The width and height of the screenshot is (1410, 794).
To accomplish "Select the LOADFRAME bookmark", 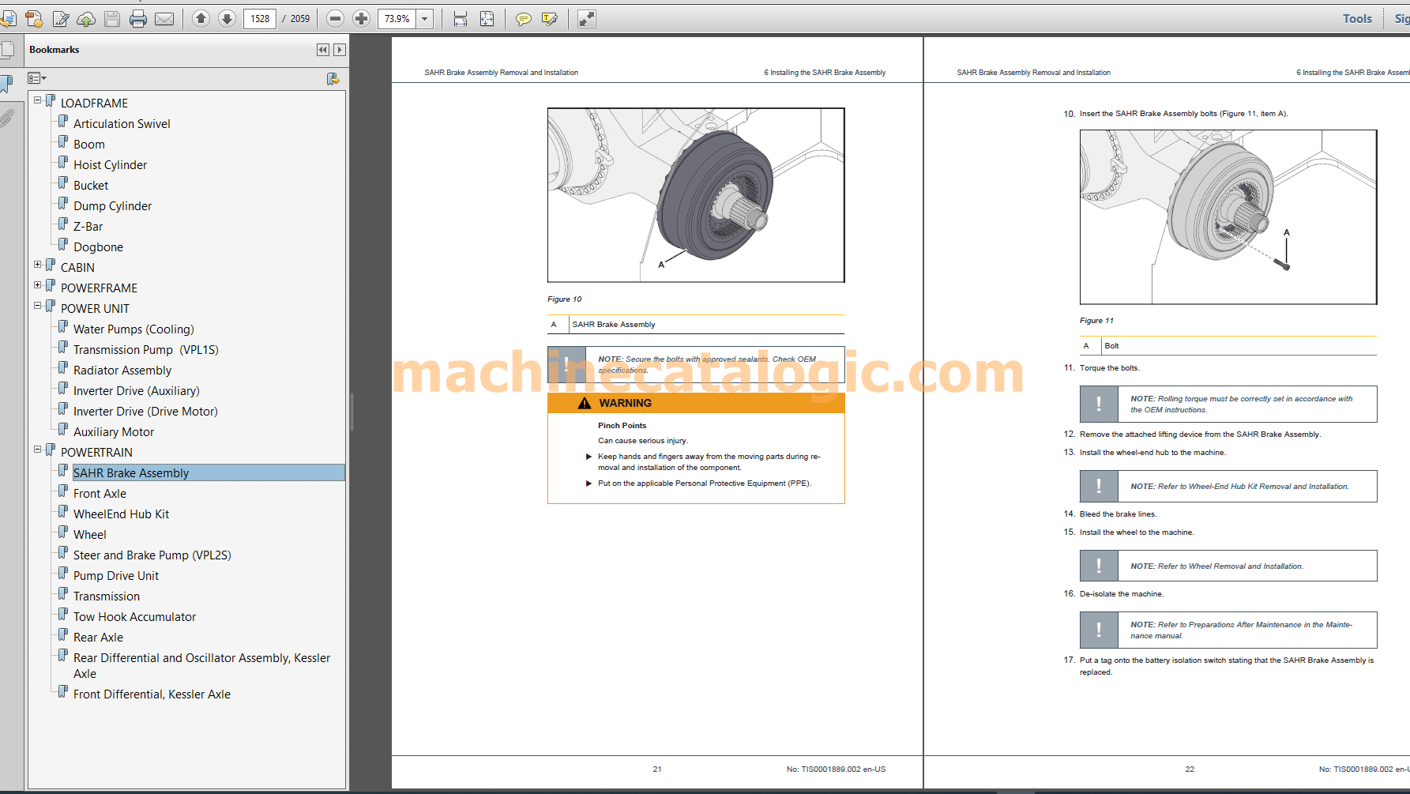I will pyautogui.click(x=94, y=103).
